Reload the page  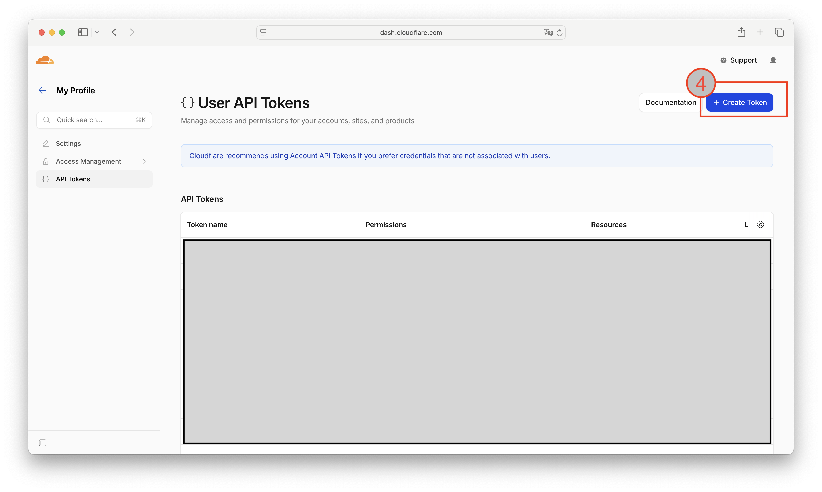560,32
